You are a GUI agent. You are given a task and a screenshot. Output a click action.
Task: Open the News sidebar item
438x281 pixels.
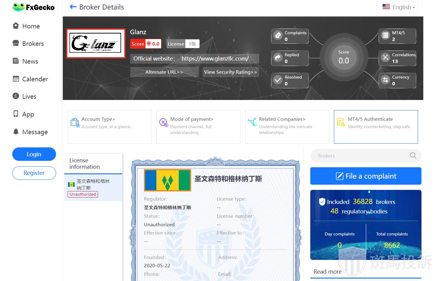tap(30, 61)
